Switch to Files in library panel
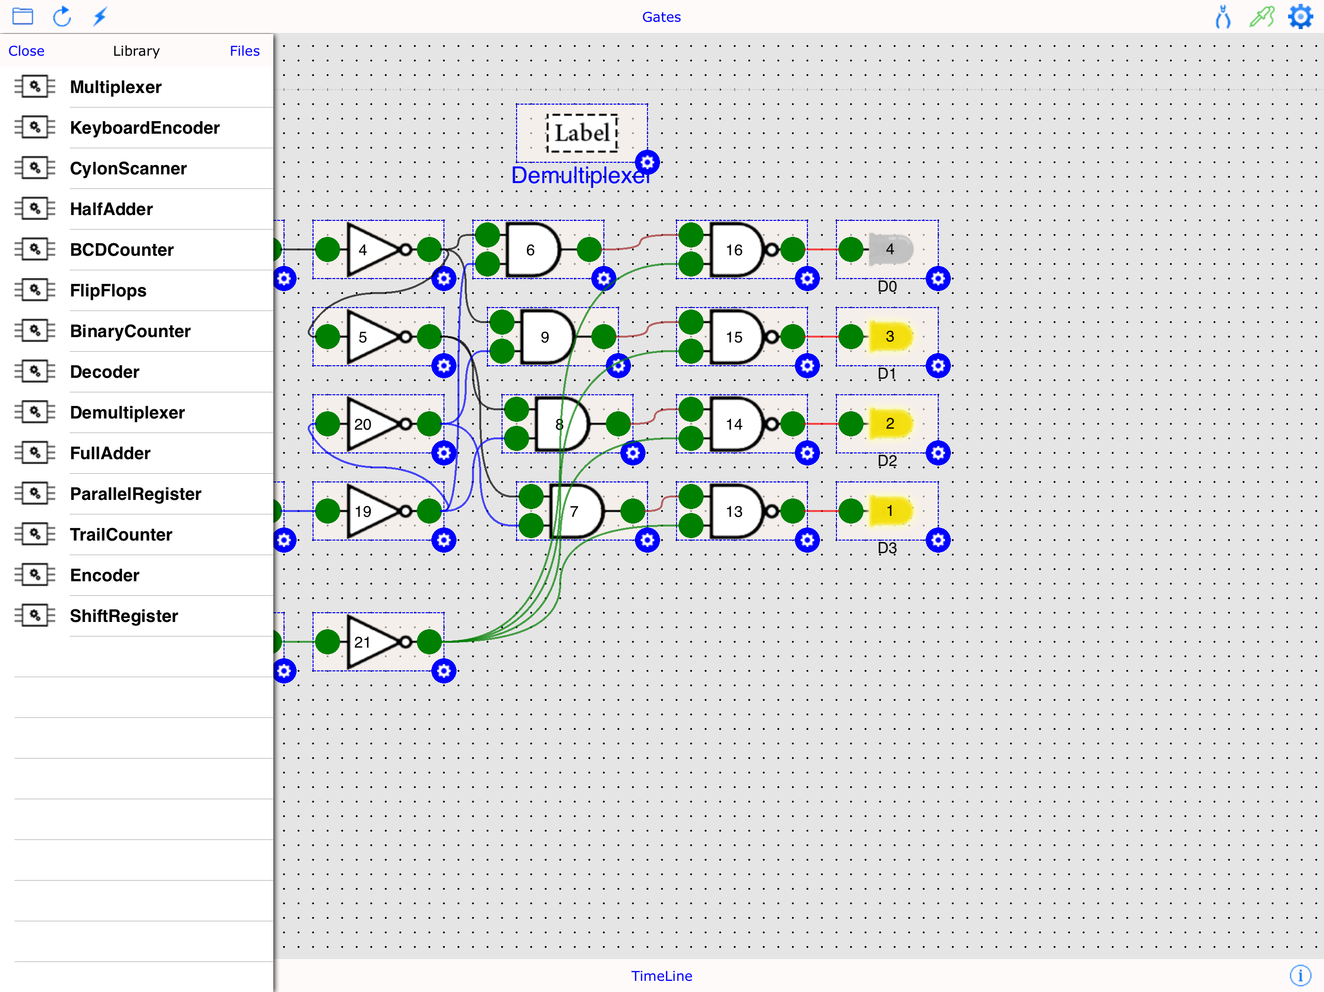The height and width of the screenshot is (992, 1324). pyautogui.click(x=244, y=51)
